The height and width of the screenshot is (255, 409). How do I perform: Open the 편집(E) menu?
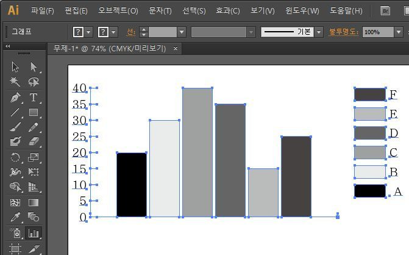tap(76, 11)
